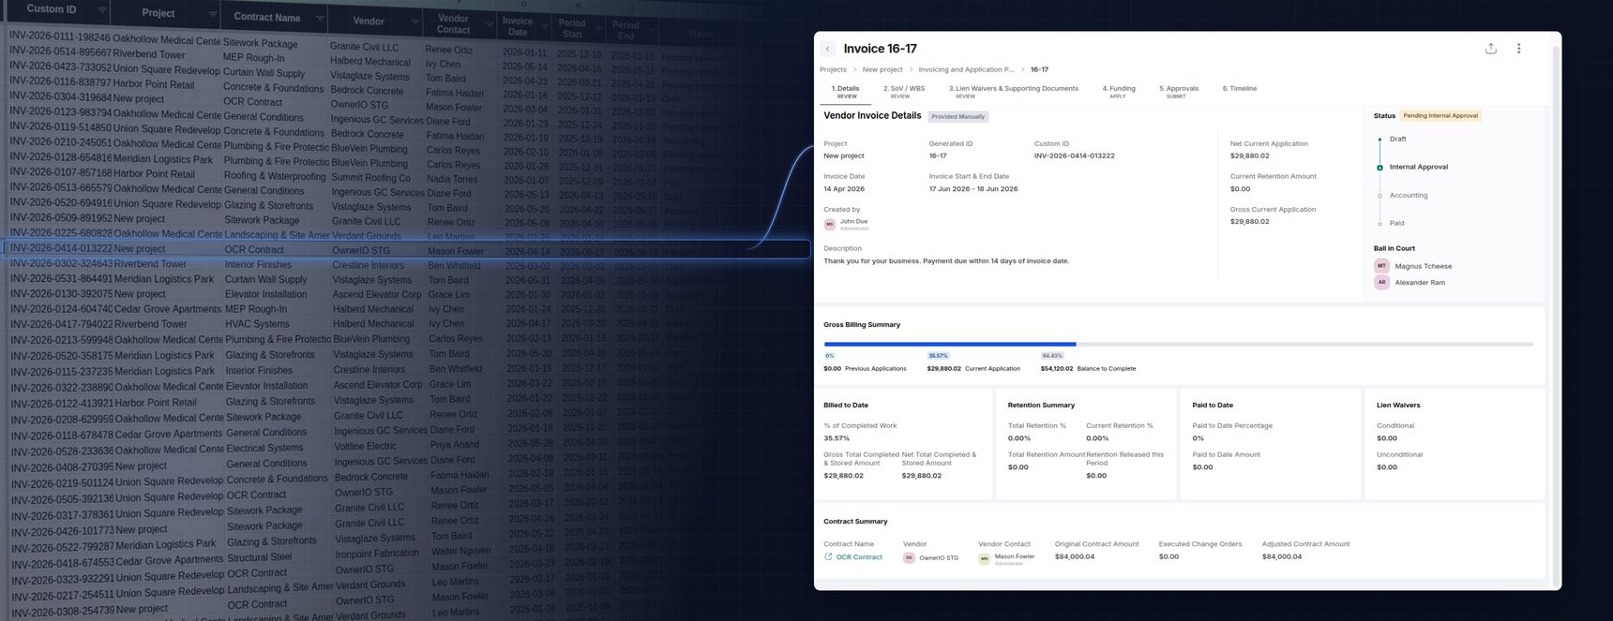Select the OwnerIO STG vendor avatar in Contract Summary
This screenshot has height=621, width=1613.
909,557
